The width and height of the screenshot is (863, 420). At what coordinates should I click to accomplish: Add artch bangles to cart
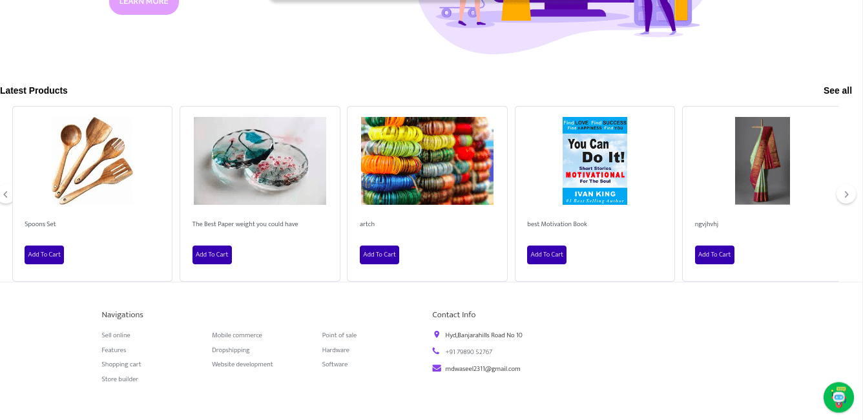379,255
